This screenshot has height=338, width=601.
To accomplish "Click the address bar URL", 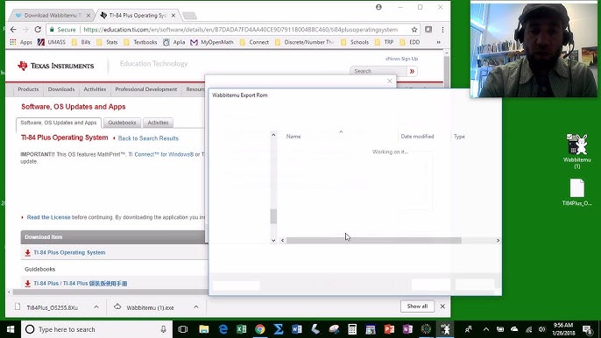I will click(x=240, y=30).
